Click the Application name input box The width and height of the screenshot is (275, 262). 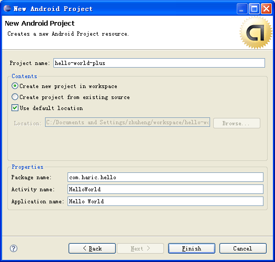pyautogui.click(x=166, y=201)
